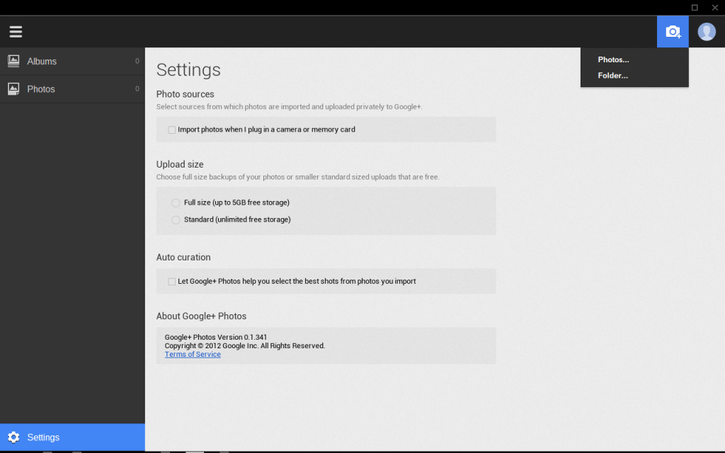Click the Settings gear icon

tap(13, 437)
